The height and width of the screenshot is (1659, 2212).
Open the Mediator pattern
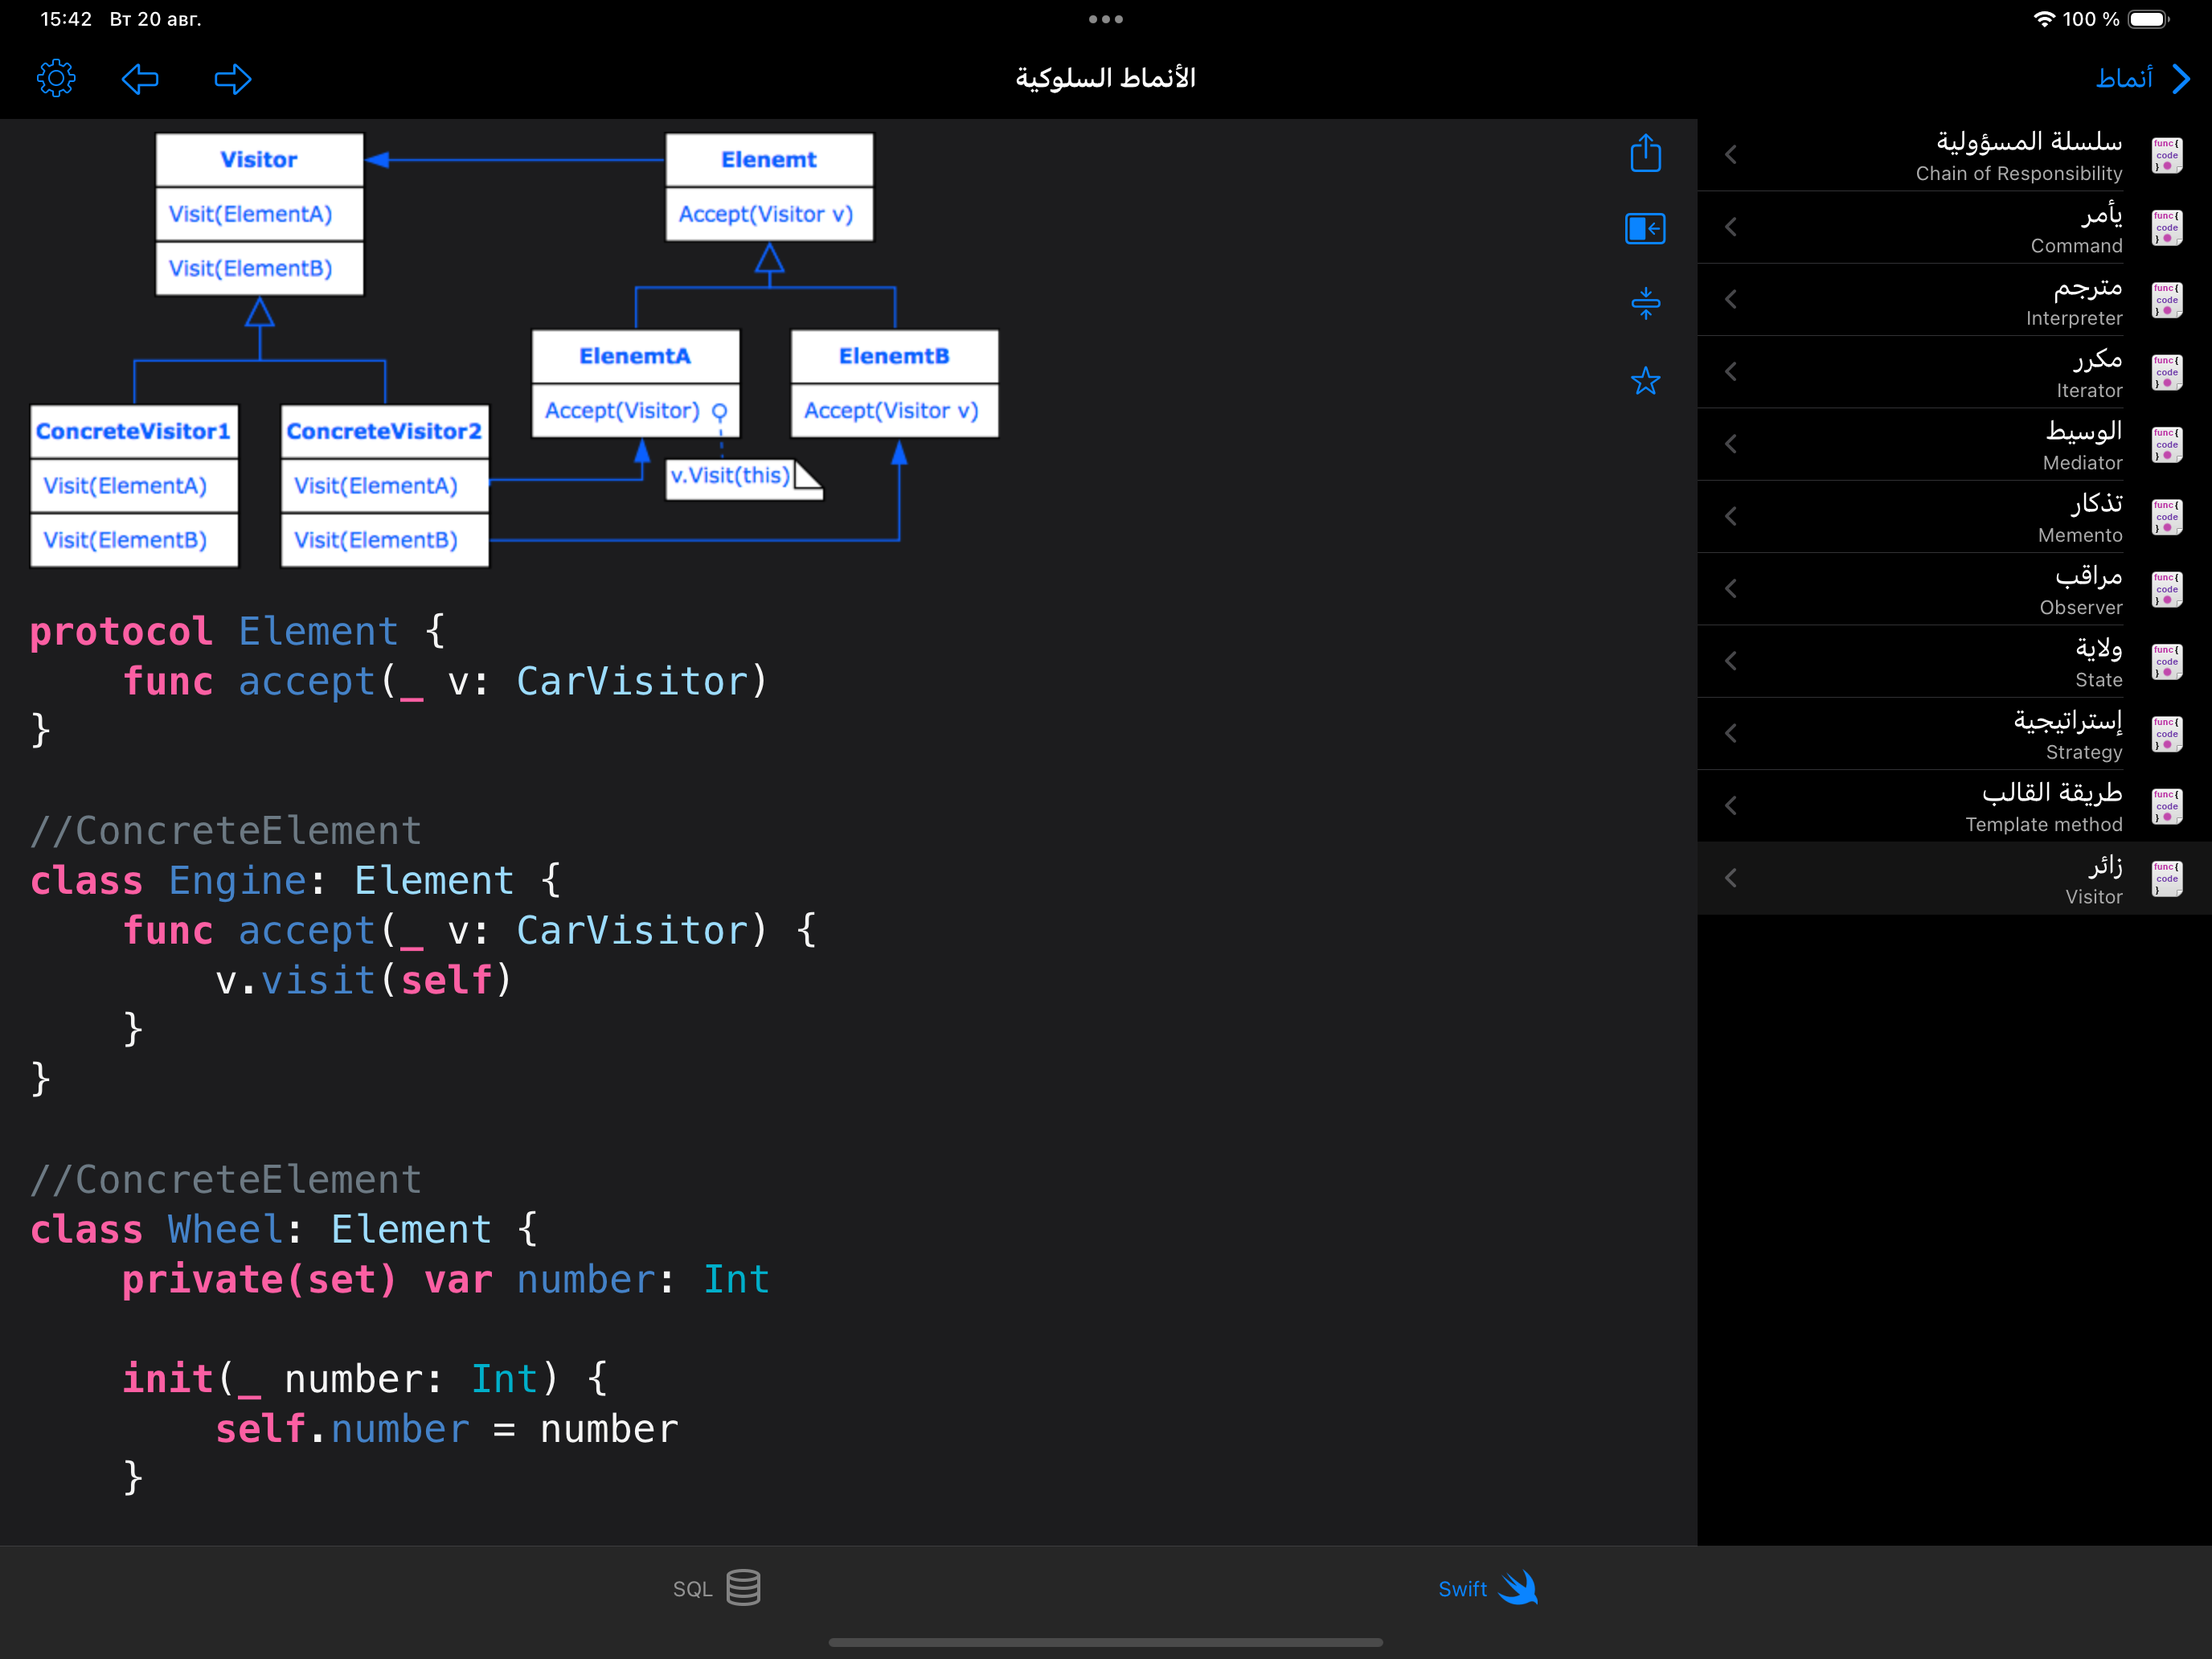[x=1954, y=444]
